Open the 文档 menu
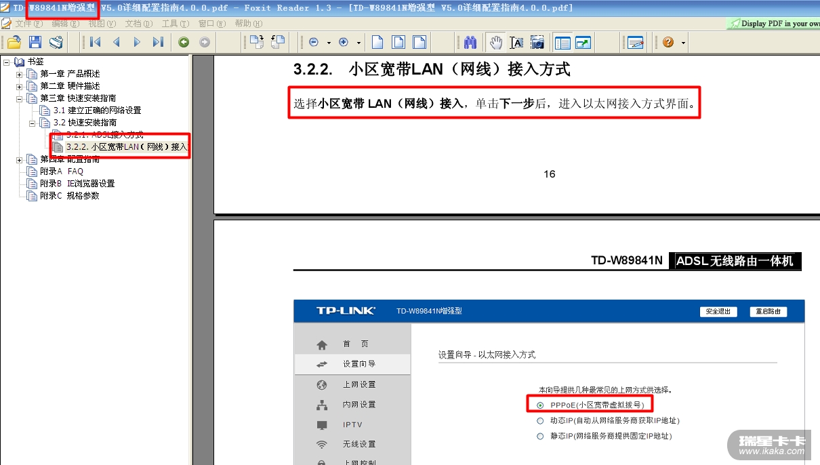The image size is (820, 465). (138, 24)
